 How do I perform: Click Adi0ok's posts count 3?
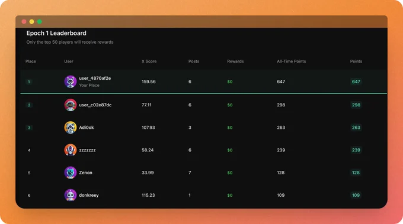tap(190, 128)
